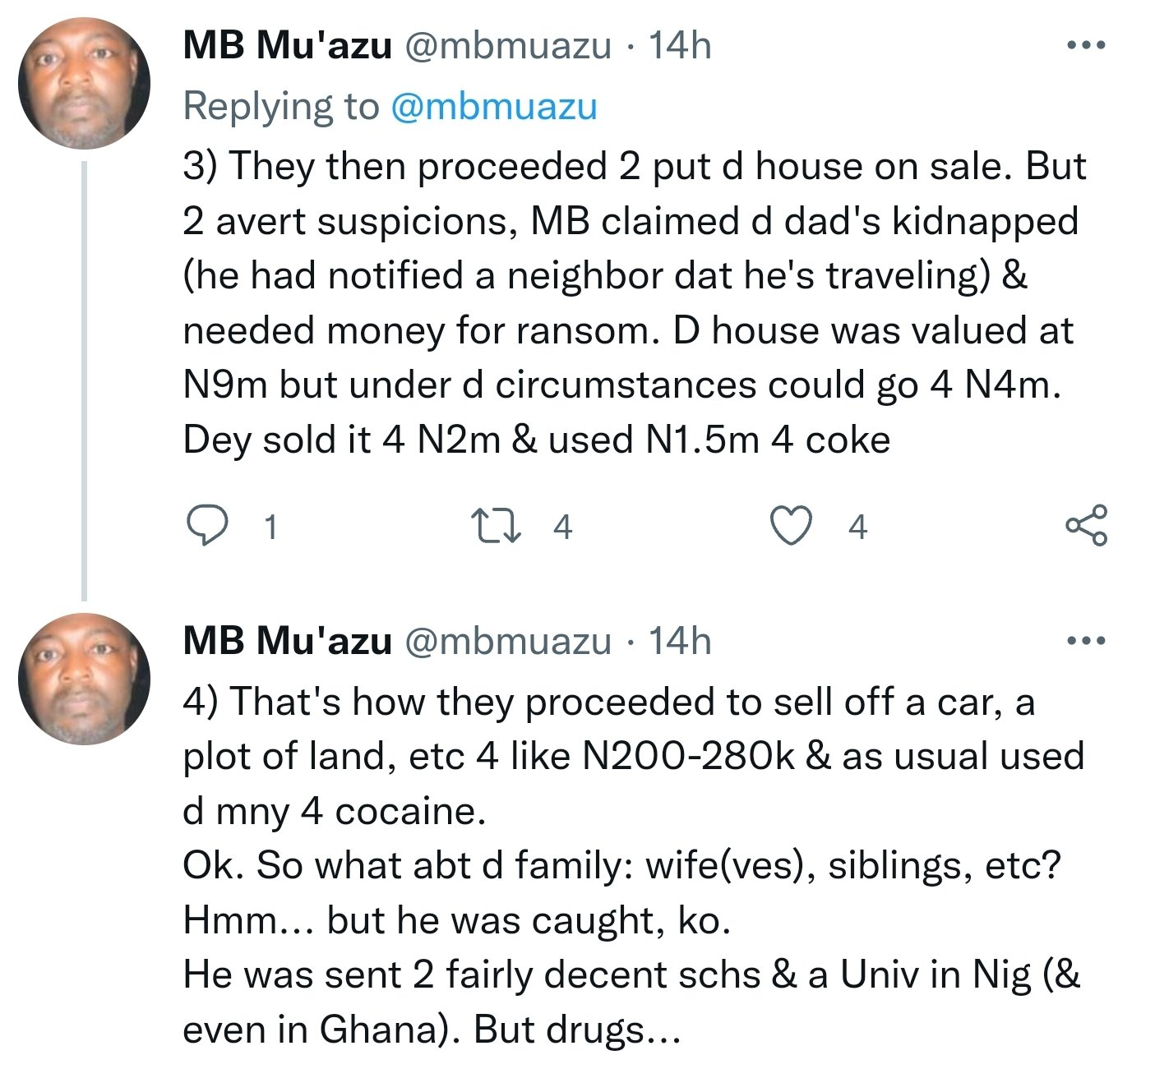Viewport: 1155px width, 1078px height.
Task: Click the 14h timestamp on the second tweet
Action: click(680, 642)
